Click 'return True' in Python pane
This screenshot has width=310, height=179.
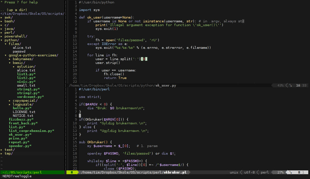[115, 78]
